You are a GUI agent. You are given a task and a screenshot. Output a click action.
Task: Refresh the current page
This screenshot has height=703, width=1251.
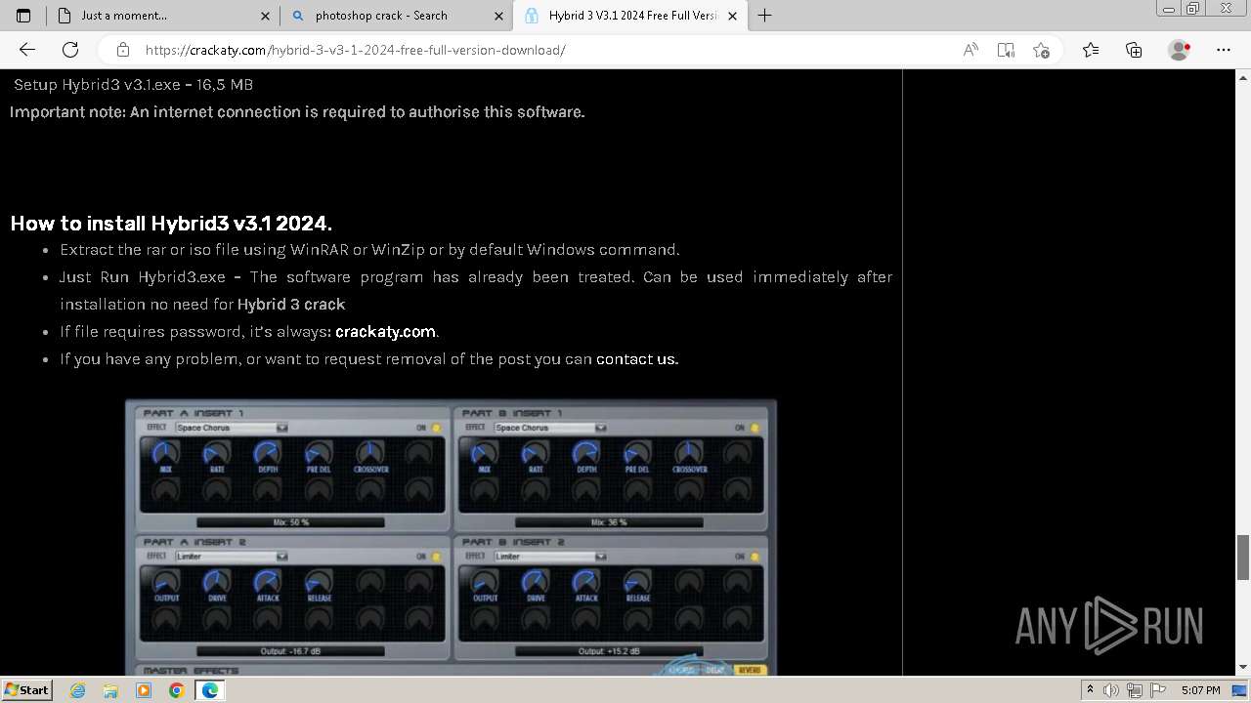pyautogui.click(x=70, y=50)
